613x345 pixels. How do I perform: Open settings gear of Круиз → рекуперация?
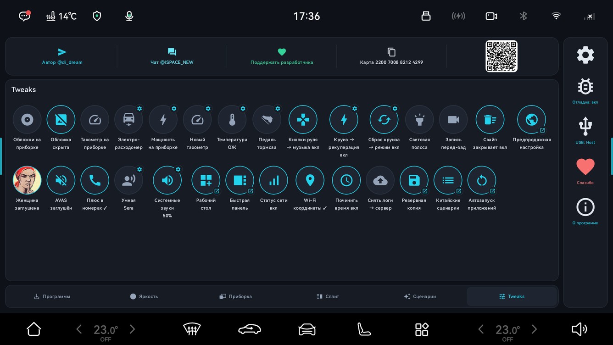point(354,109)
